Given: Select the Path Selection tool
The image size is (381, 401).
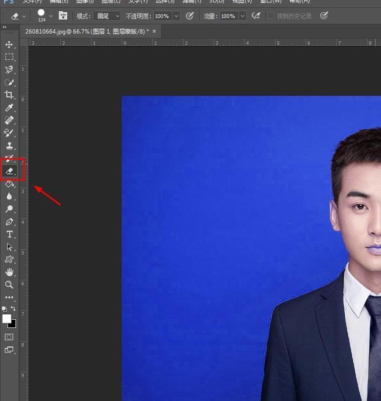Looking at the screenshot, I should (x=9, y=247).
